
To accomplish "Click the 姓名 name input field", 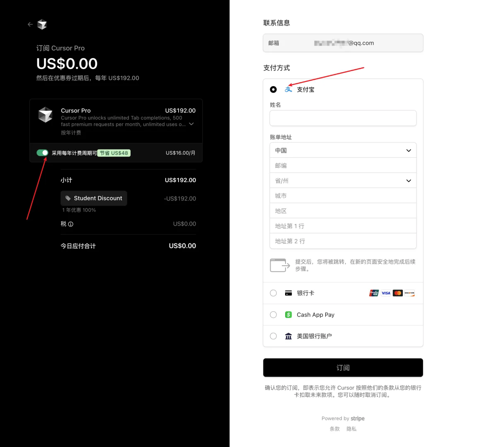I will (x=343, y=118).
